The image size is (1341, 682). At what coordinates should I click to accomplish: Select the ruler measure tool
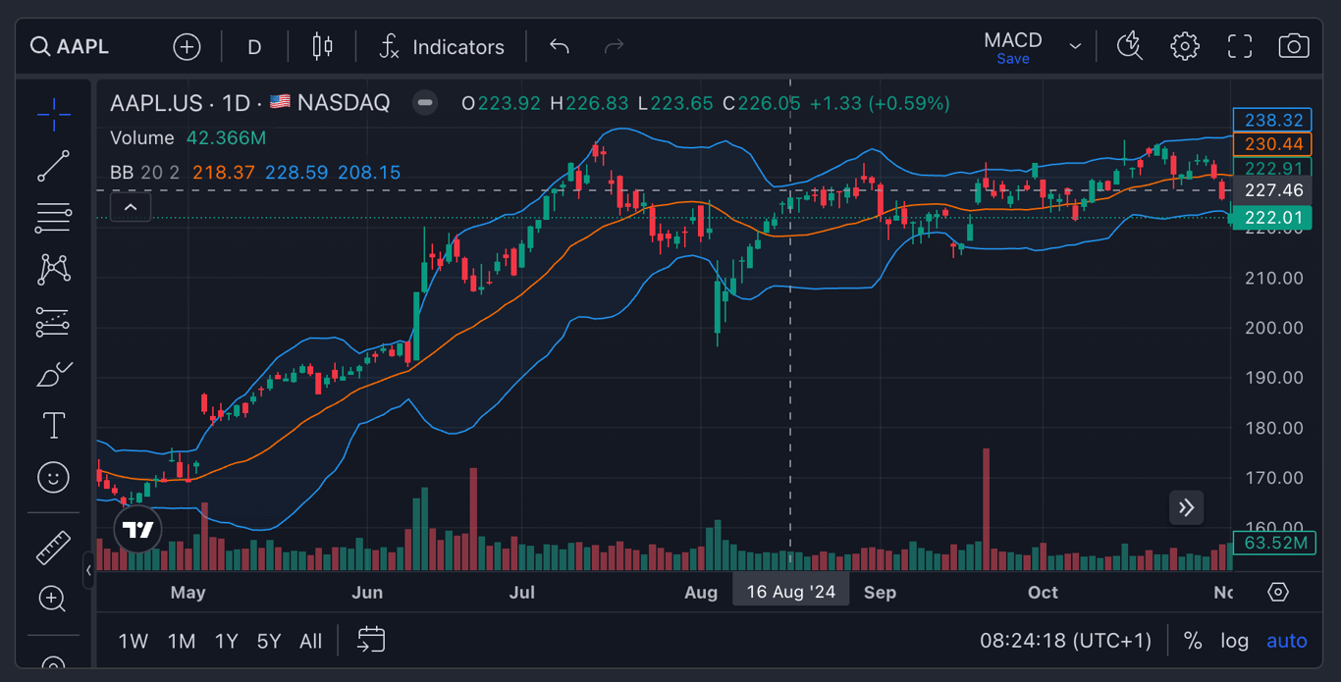pyautogui.click(x=53, y=548)
